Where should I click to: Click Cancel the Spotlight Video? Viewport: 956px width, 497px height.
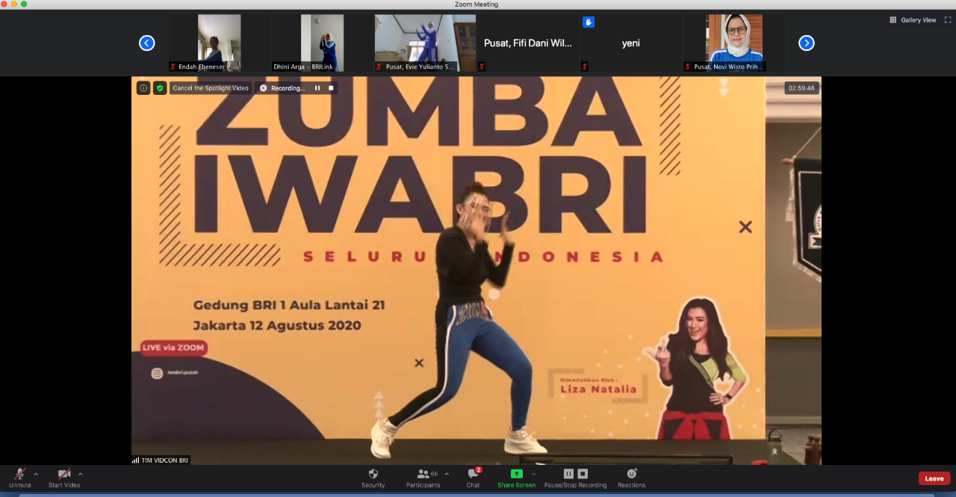tap(211, 88)
